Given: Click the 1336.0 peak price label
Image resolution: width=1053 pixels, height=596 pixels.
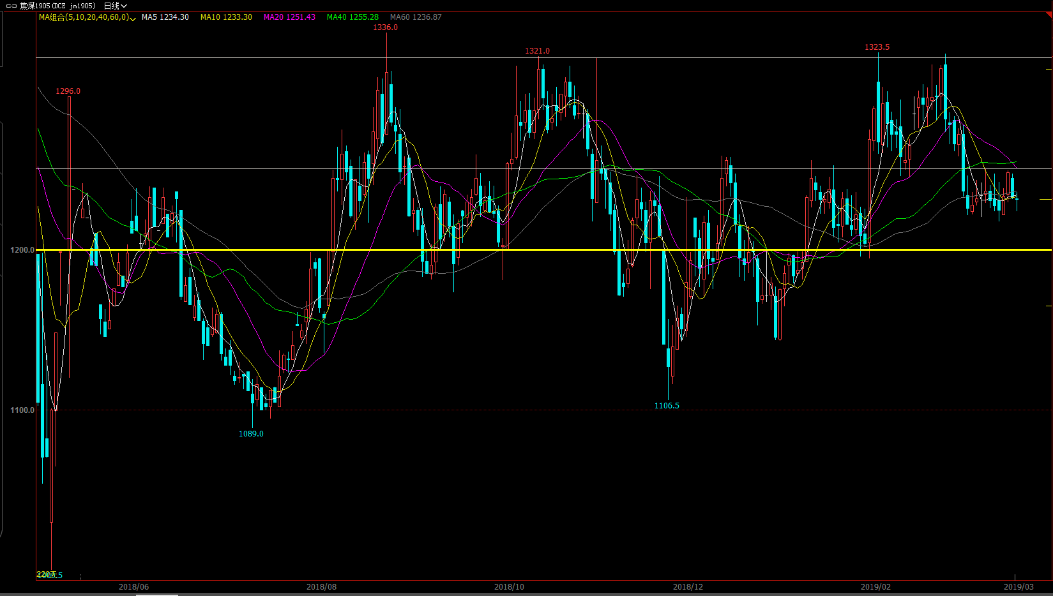Looking at the screenshot, I should [385, 27].
